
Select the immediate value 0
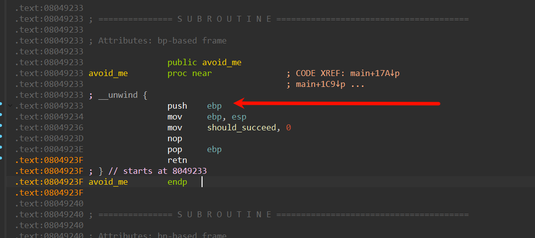(x=288, y=128)
